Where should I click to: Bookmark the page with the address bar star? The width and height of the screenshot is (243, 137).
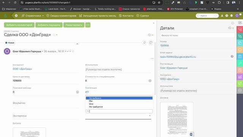tap(159, 3)
